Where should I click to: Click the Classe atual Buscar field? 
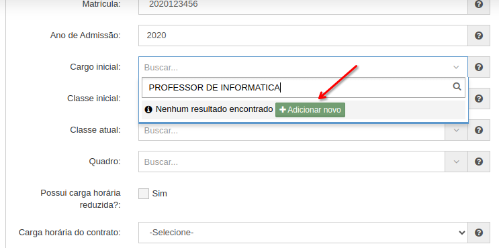(291, 130)
